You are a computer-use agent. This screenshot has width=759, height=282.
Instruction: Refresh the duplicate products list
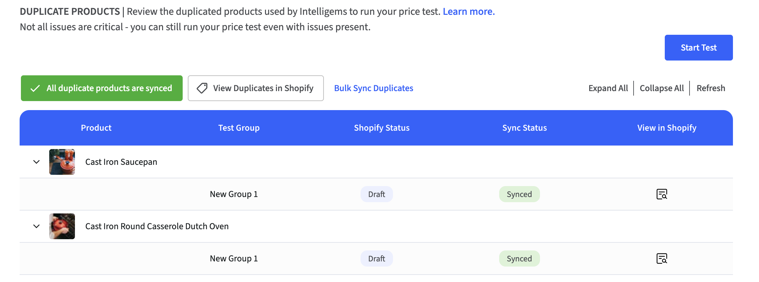[711, 88]
